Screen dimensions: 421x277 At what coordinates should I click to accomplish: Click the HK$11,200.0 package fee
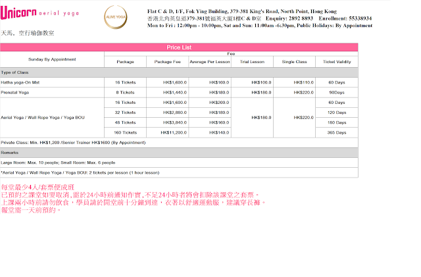click(x=174, y=132)
